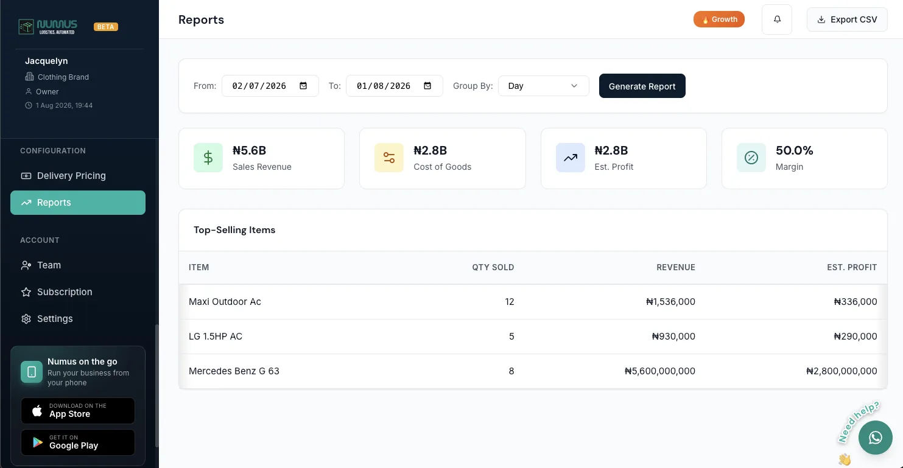Screen dimensions: 903x468
Task: Click revenue value ₦5,600,000,000
Action: coord(660,371)
